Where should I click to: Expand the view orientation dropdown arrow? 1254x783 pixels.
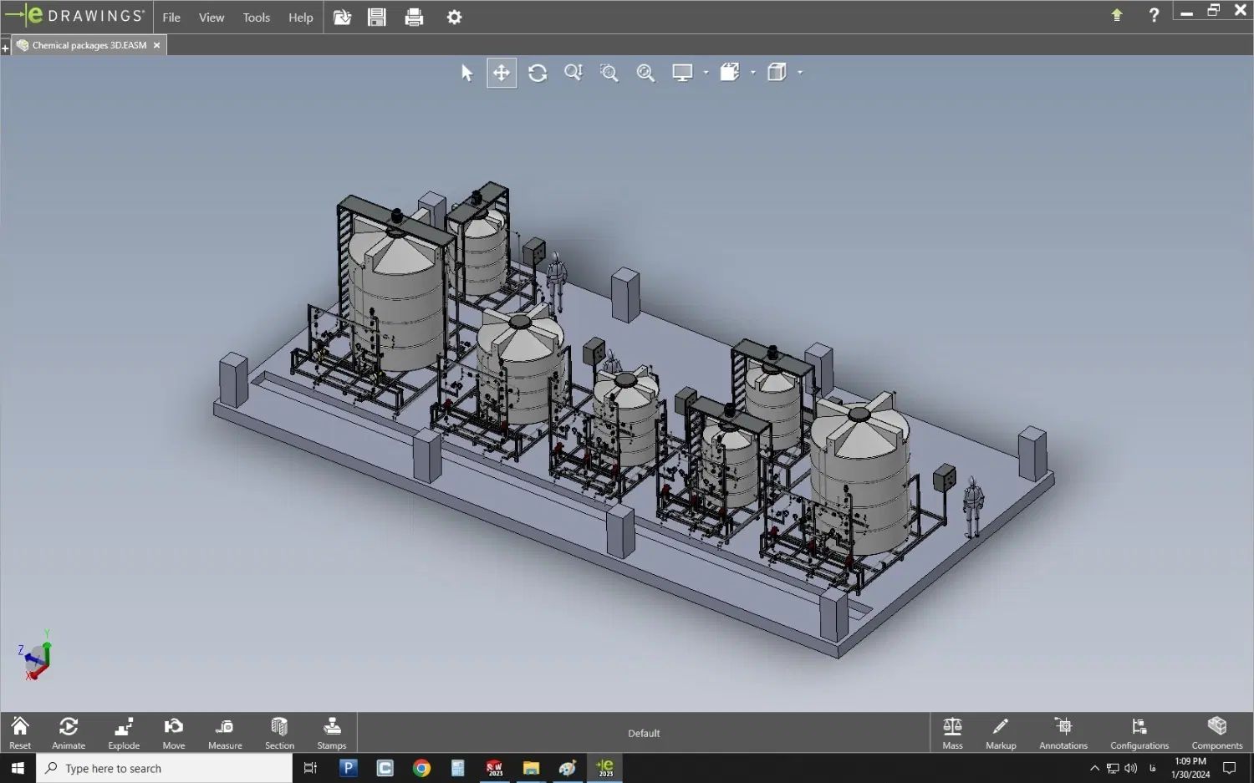pyautogui.click(x=753, y=73)
